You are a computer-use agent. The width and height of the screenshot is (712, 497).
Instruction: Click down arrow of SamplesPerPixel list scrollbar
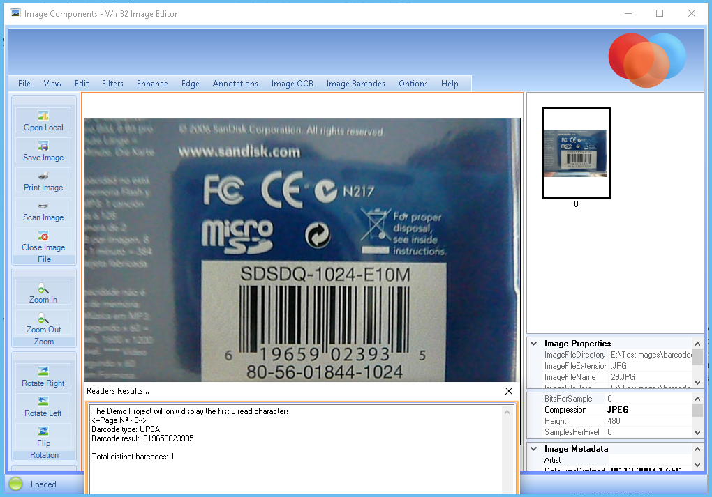pyautogui.click(x=697, y=433)
